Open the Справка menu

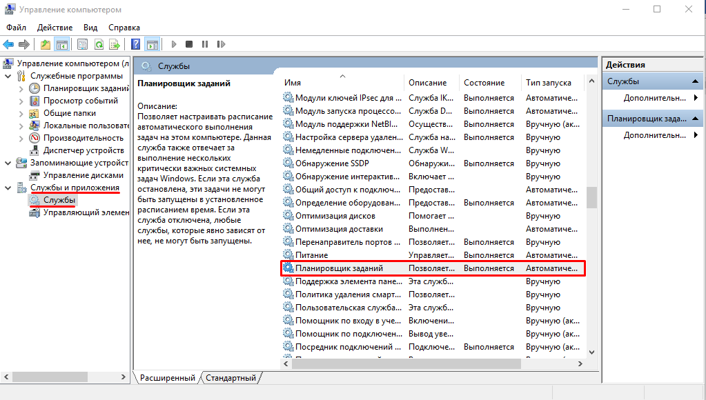pyautogui.click(x=124, y=28)
